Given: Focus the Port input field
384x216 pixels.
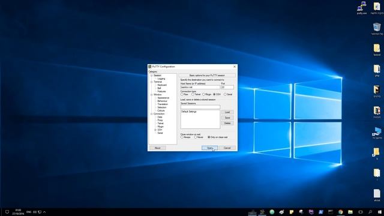Looking at the screenshot, I should coord(227,87).
